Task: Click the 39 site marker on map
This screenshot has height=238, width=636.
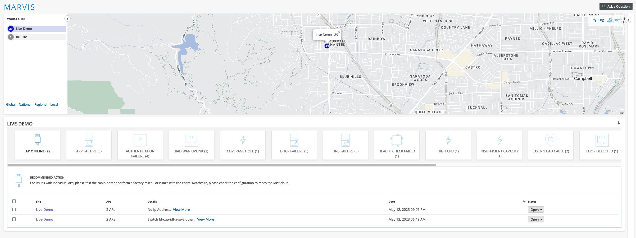Action: tap(327, 46)
